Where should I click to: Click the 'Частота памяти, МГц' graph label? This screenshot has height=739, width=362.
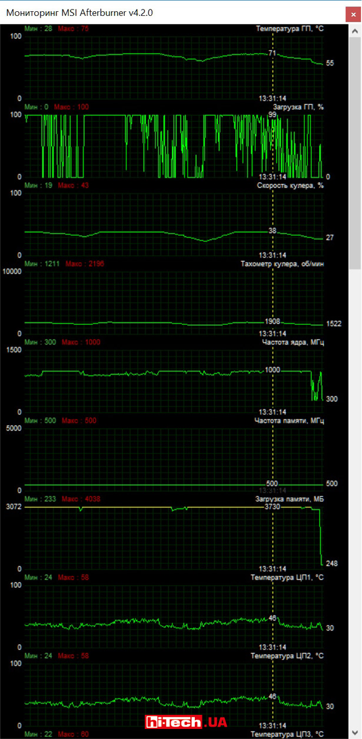289,421
